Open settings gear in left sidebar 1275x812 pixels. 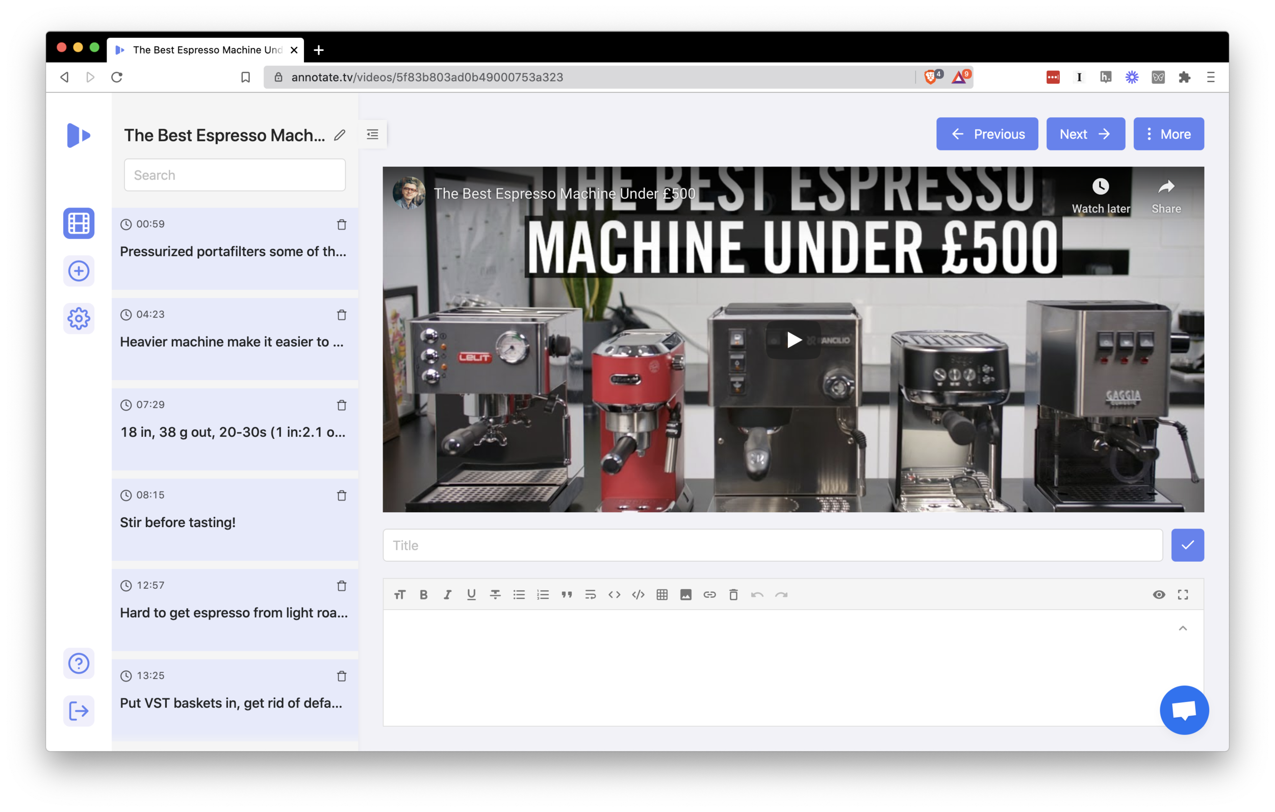pos(79,319)
